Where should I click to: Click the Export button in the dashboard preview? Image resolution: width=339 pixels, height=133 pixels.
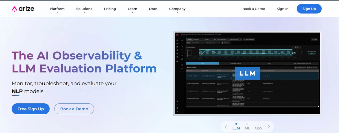pyautogui.click(x=314, y=40)
